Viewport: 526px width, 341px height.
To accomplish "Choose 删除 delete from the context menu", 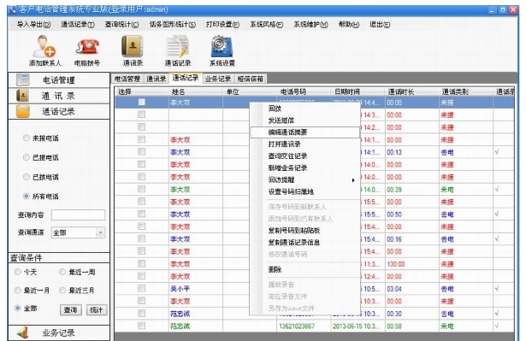I will [275, 269].
